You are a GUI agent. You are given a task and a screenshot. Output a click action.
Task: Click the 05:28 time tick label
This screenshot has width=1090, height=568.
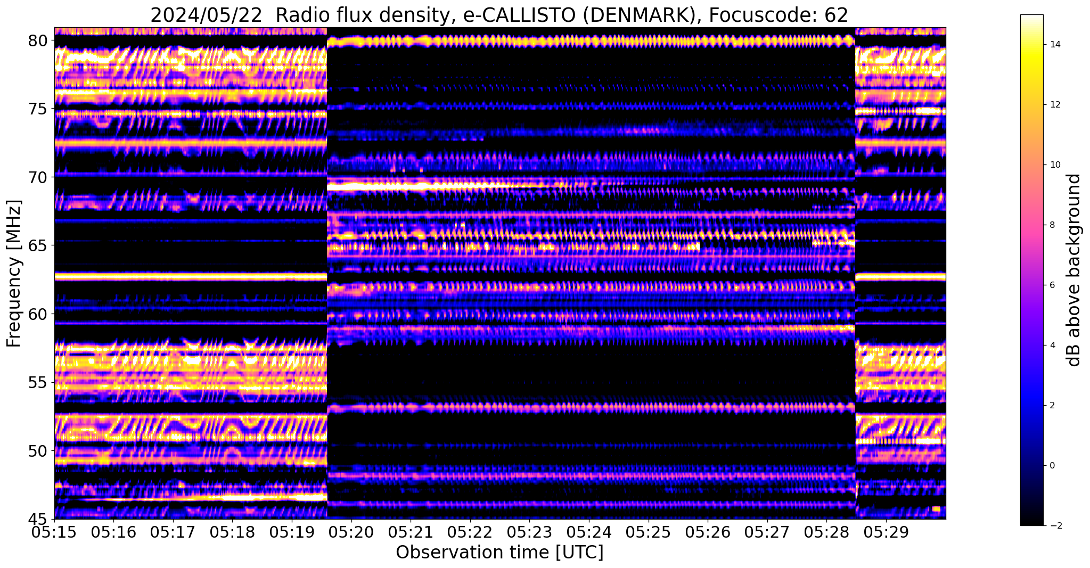pos(826,532)
